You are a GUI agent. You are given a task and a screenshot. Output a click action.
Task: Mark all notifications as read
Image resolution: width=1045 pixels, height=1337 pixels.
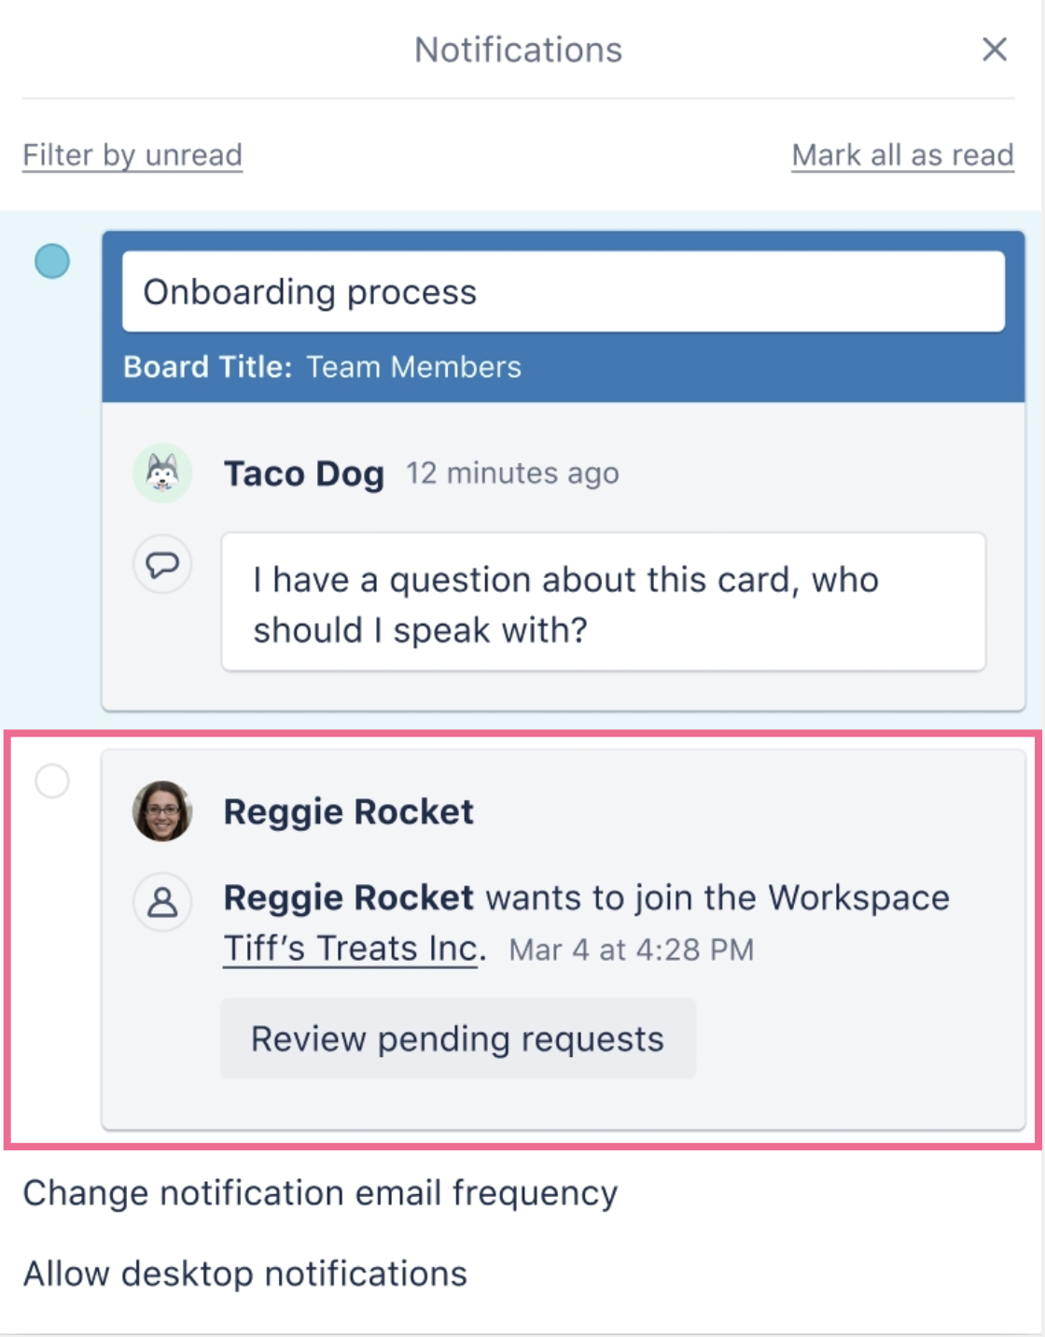coord(902,155)
